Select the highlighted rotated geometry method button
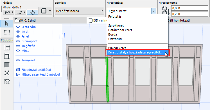 pos(32,12)
